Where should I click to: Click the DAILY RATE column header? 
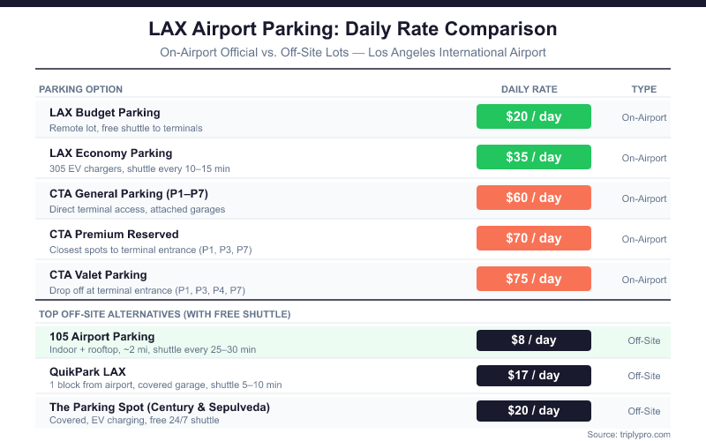[529, 89]
